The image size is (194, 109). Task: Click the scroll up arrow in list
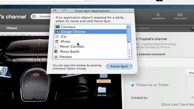click(x=129, y=53)
